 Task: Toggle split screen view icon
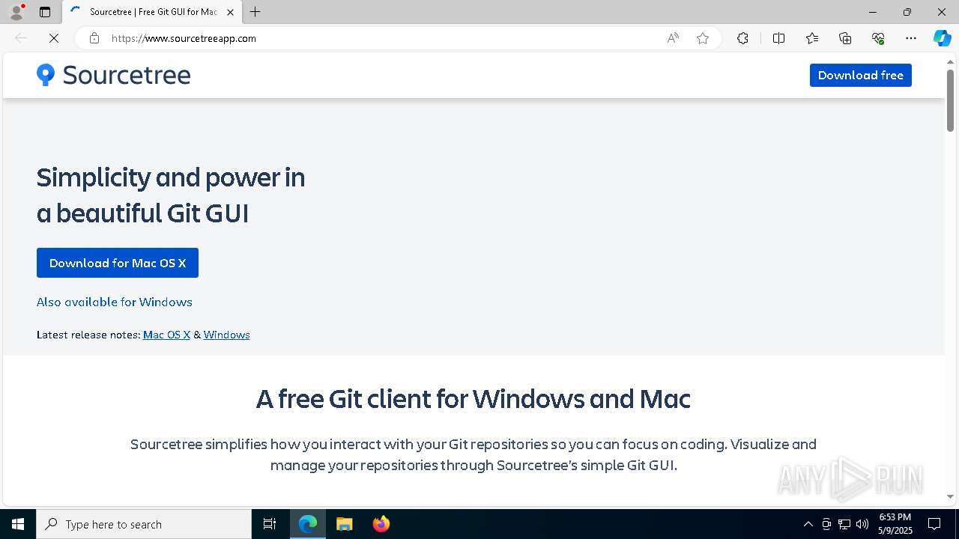click(778, 38)
